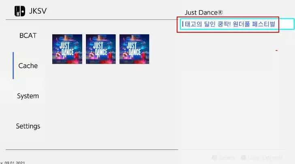This screenshot has width=295, height=164.
Task: Click the blue text cursor before the Korean title
Action: [x=183, y=24]
